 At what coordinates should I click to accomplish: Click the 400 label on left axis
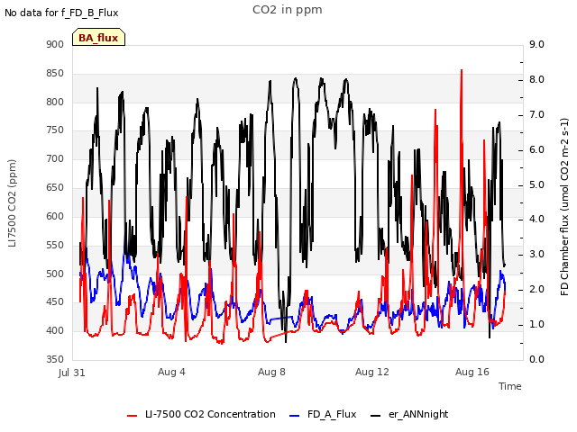(55, 330)
